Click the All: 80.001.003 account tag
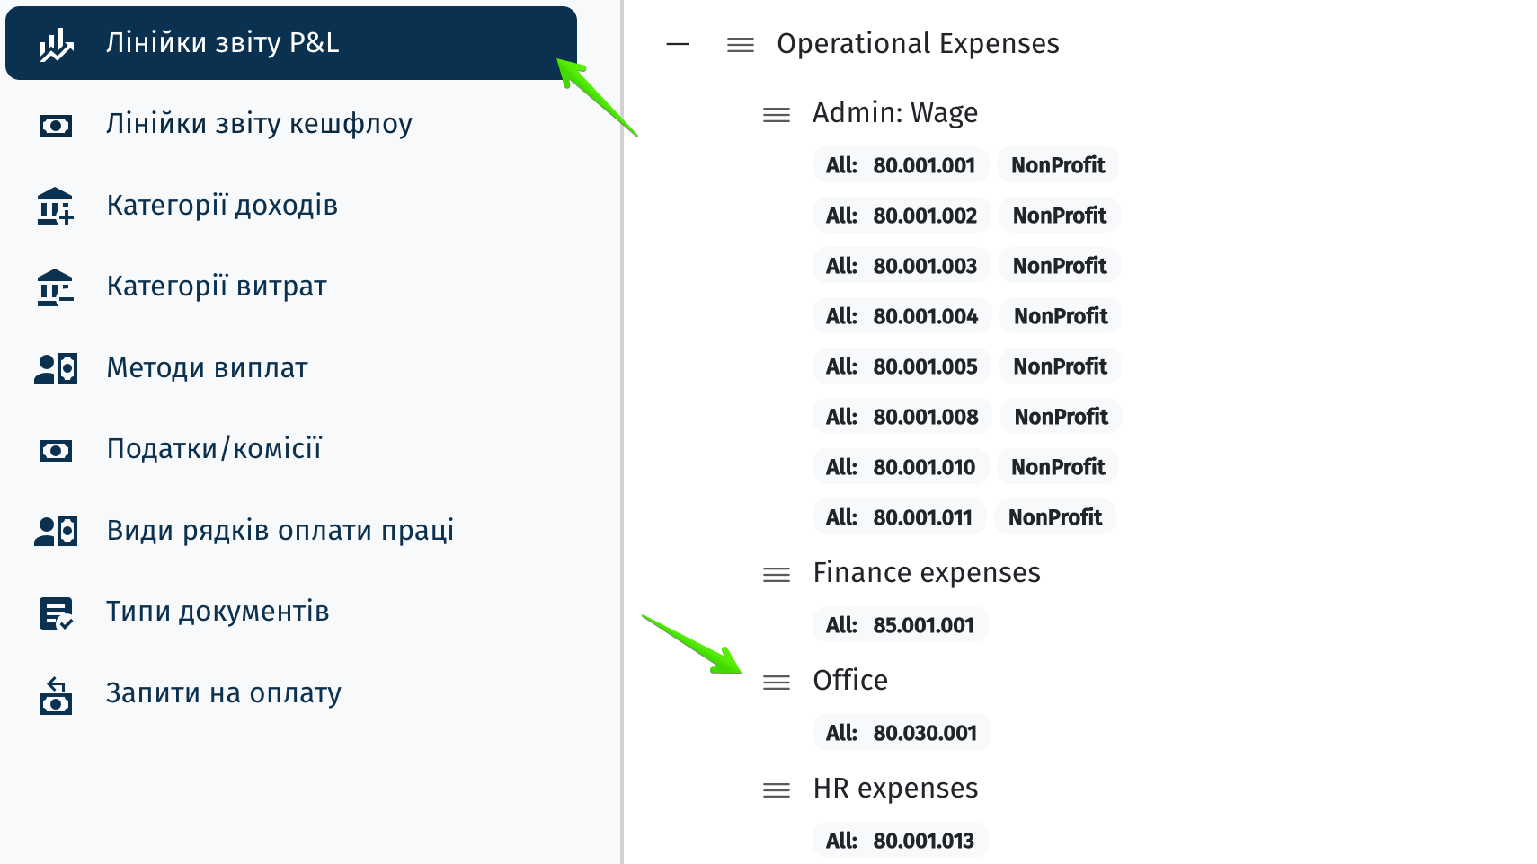1537x864 pixels. (902, 266)
